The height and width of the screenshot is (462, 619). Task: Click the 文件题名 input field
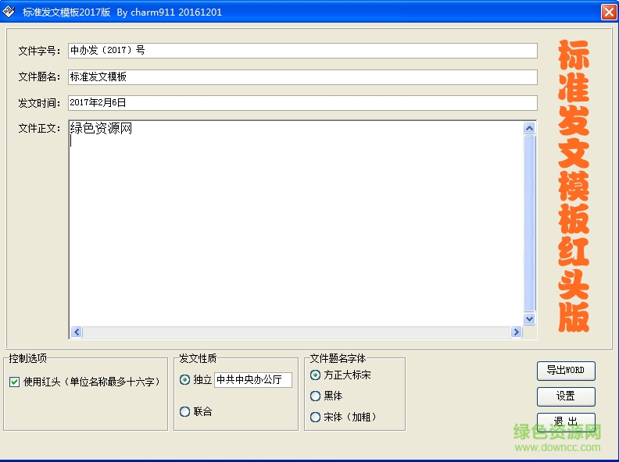coord(302,76)
